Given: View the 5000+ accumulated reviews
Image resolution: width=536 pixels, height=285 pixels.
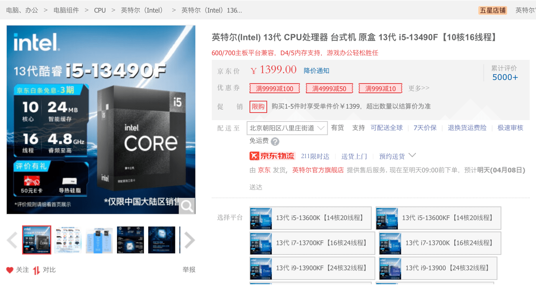Looking at the screenshot, I should coord(505,77).
